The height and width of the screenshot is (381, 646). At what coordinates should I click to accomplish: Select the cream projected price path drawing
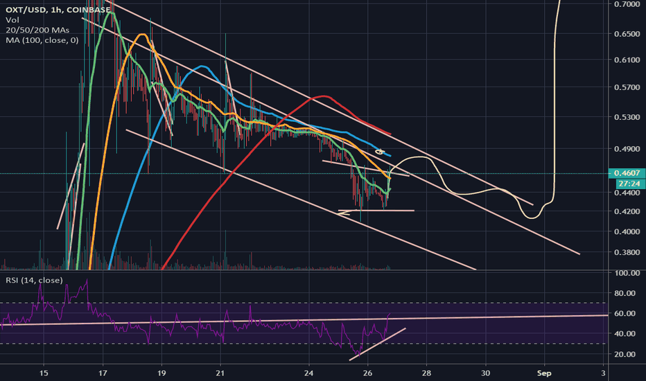point(555,123)
